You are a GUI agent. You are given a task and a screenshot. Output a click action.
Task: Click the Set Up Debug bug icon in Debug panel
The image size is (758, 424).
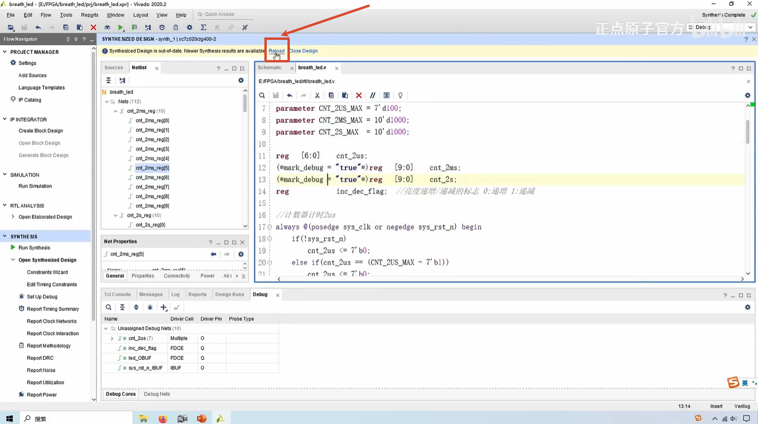pos(150,307)
